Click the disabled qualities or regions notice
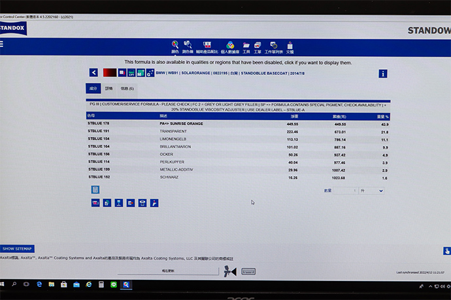 238,63
